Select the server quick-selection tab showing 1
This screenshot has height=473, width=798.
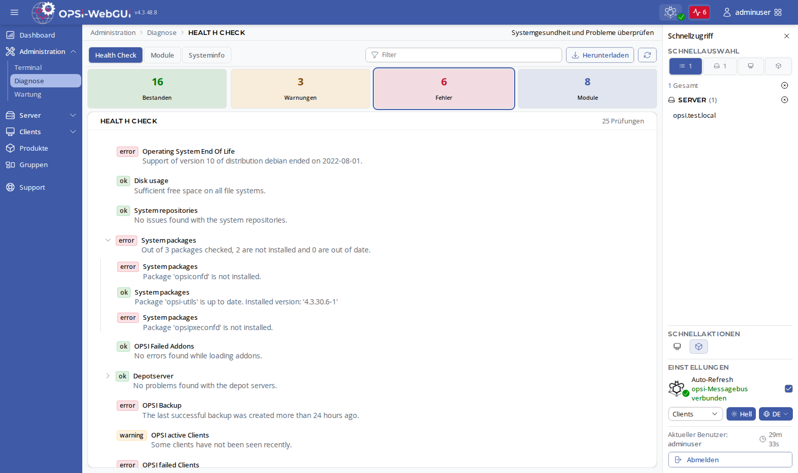[720, 66]
